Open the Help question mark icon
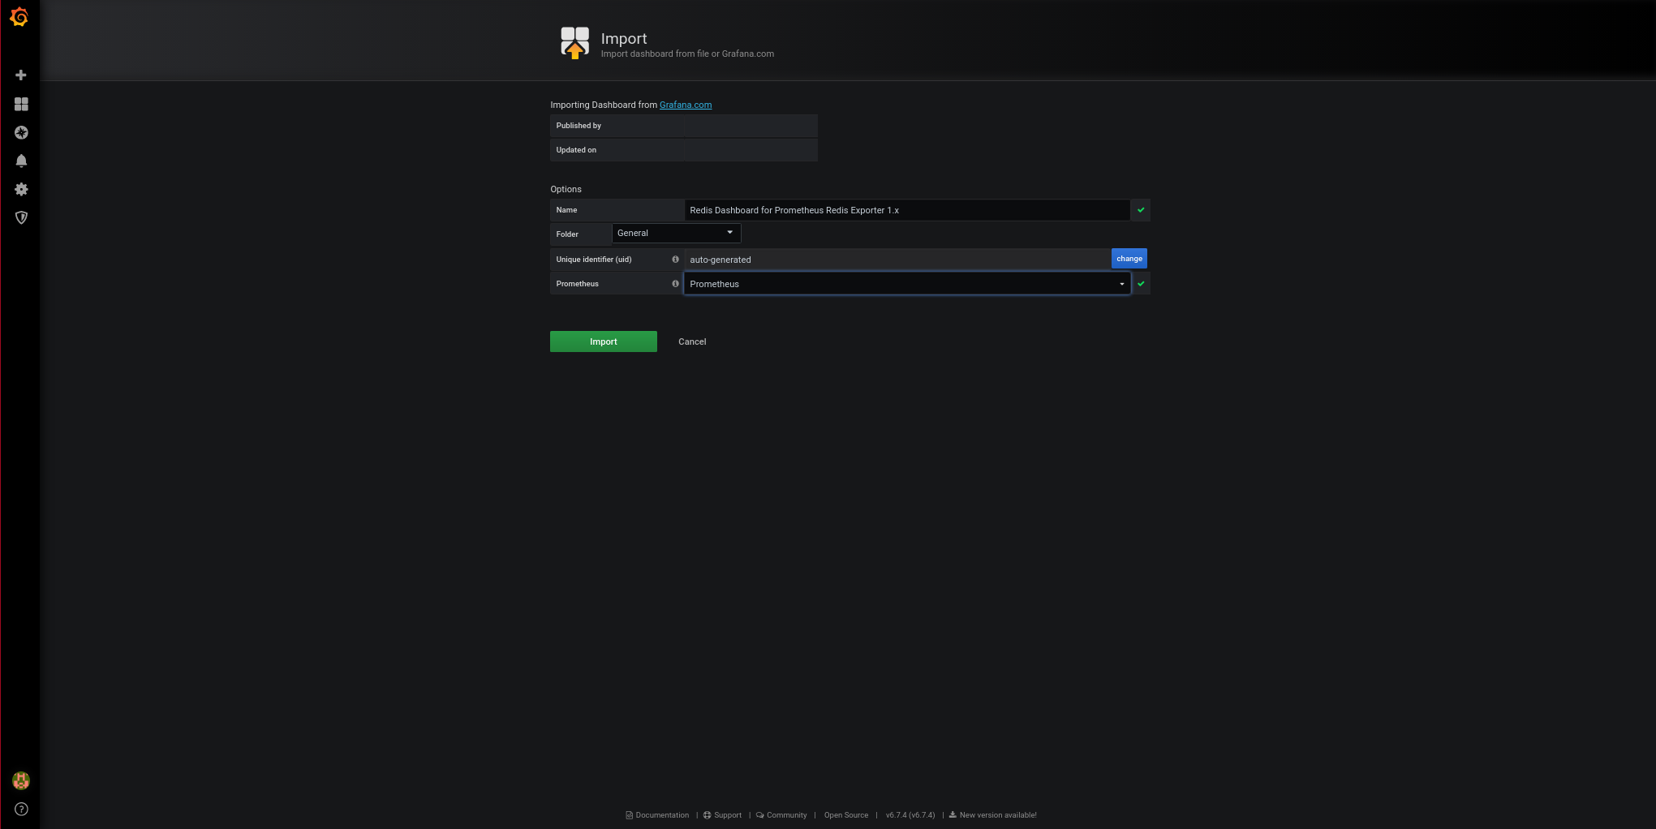 21,809
